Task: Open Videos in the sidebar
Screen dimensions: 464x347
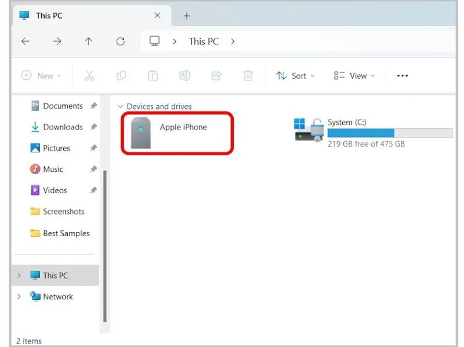Action: [49, 190]
